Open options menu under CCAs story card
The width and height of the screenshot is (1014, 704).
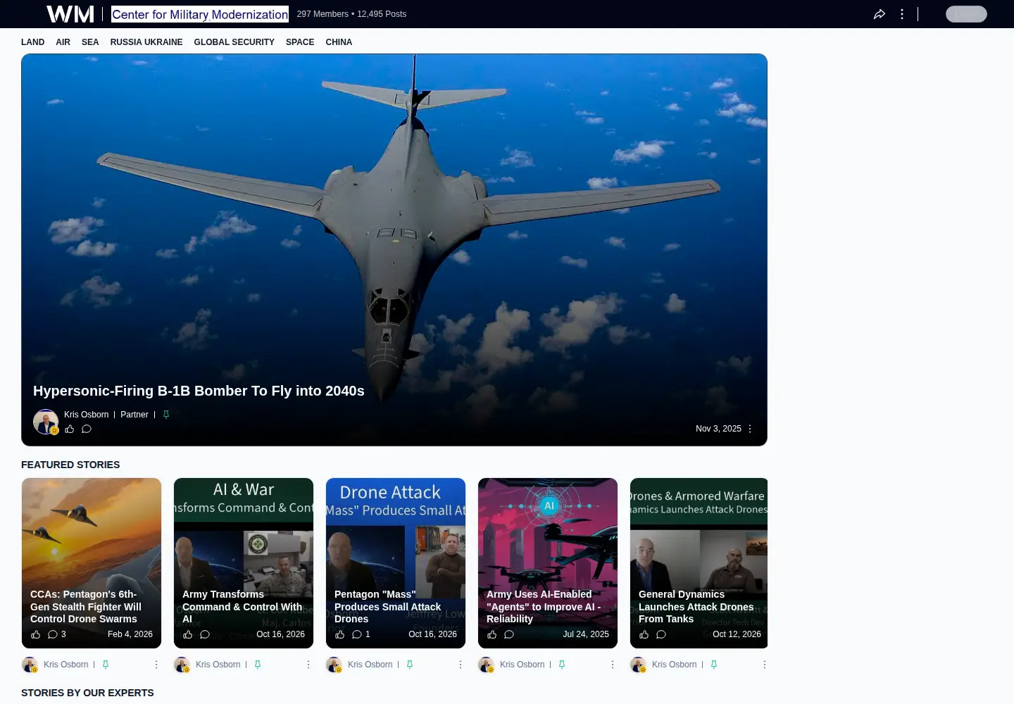click(156, 665)
